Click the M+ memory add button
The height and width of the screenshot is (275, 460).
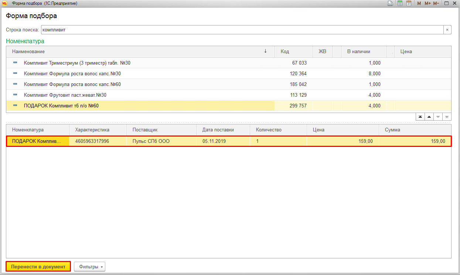tap(427, 3)
